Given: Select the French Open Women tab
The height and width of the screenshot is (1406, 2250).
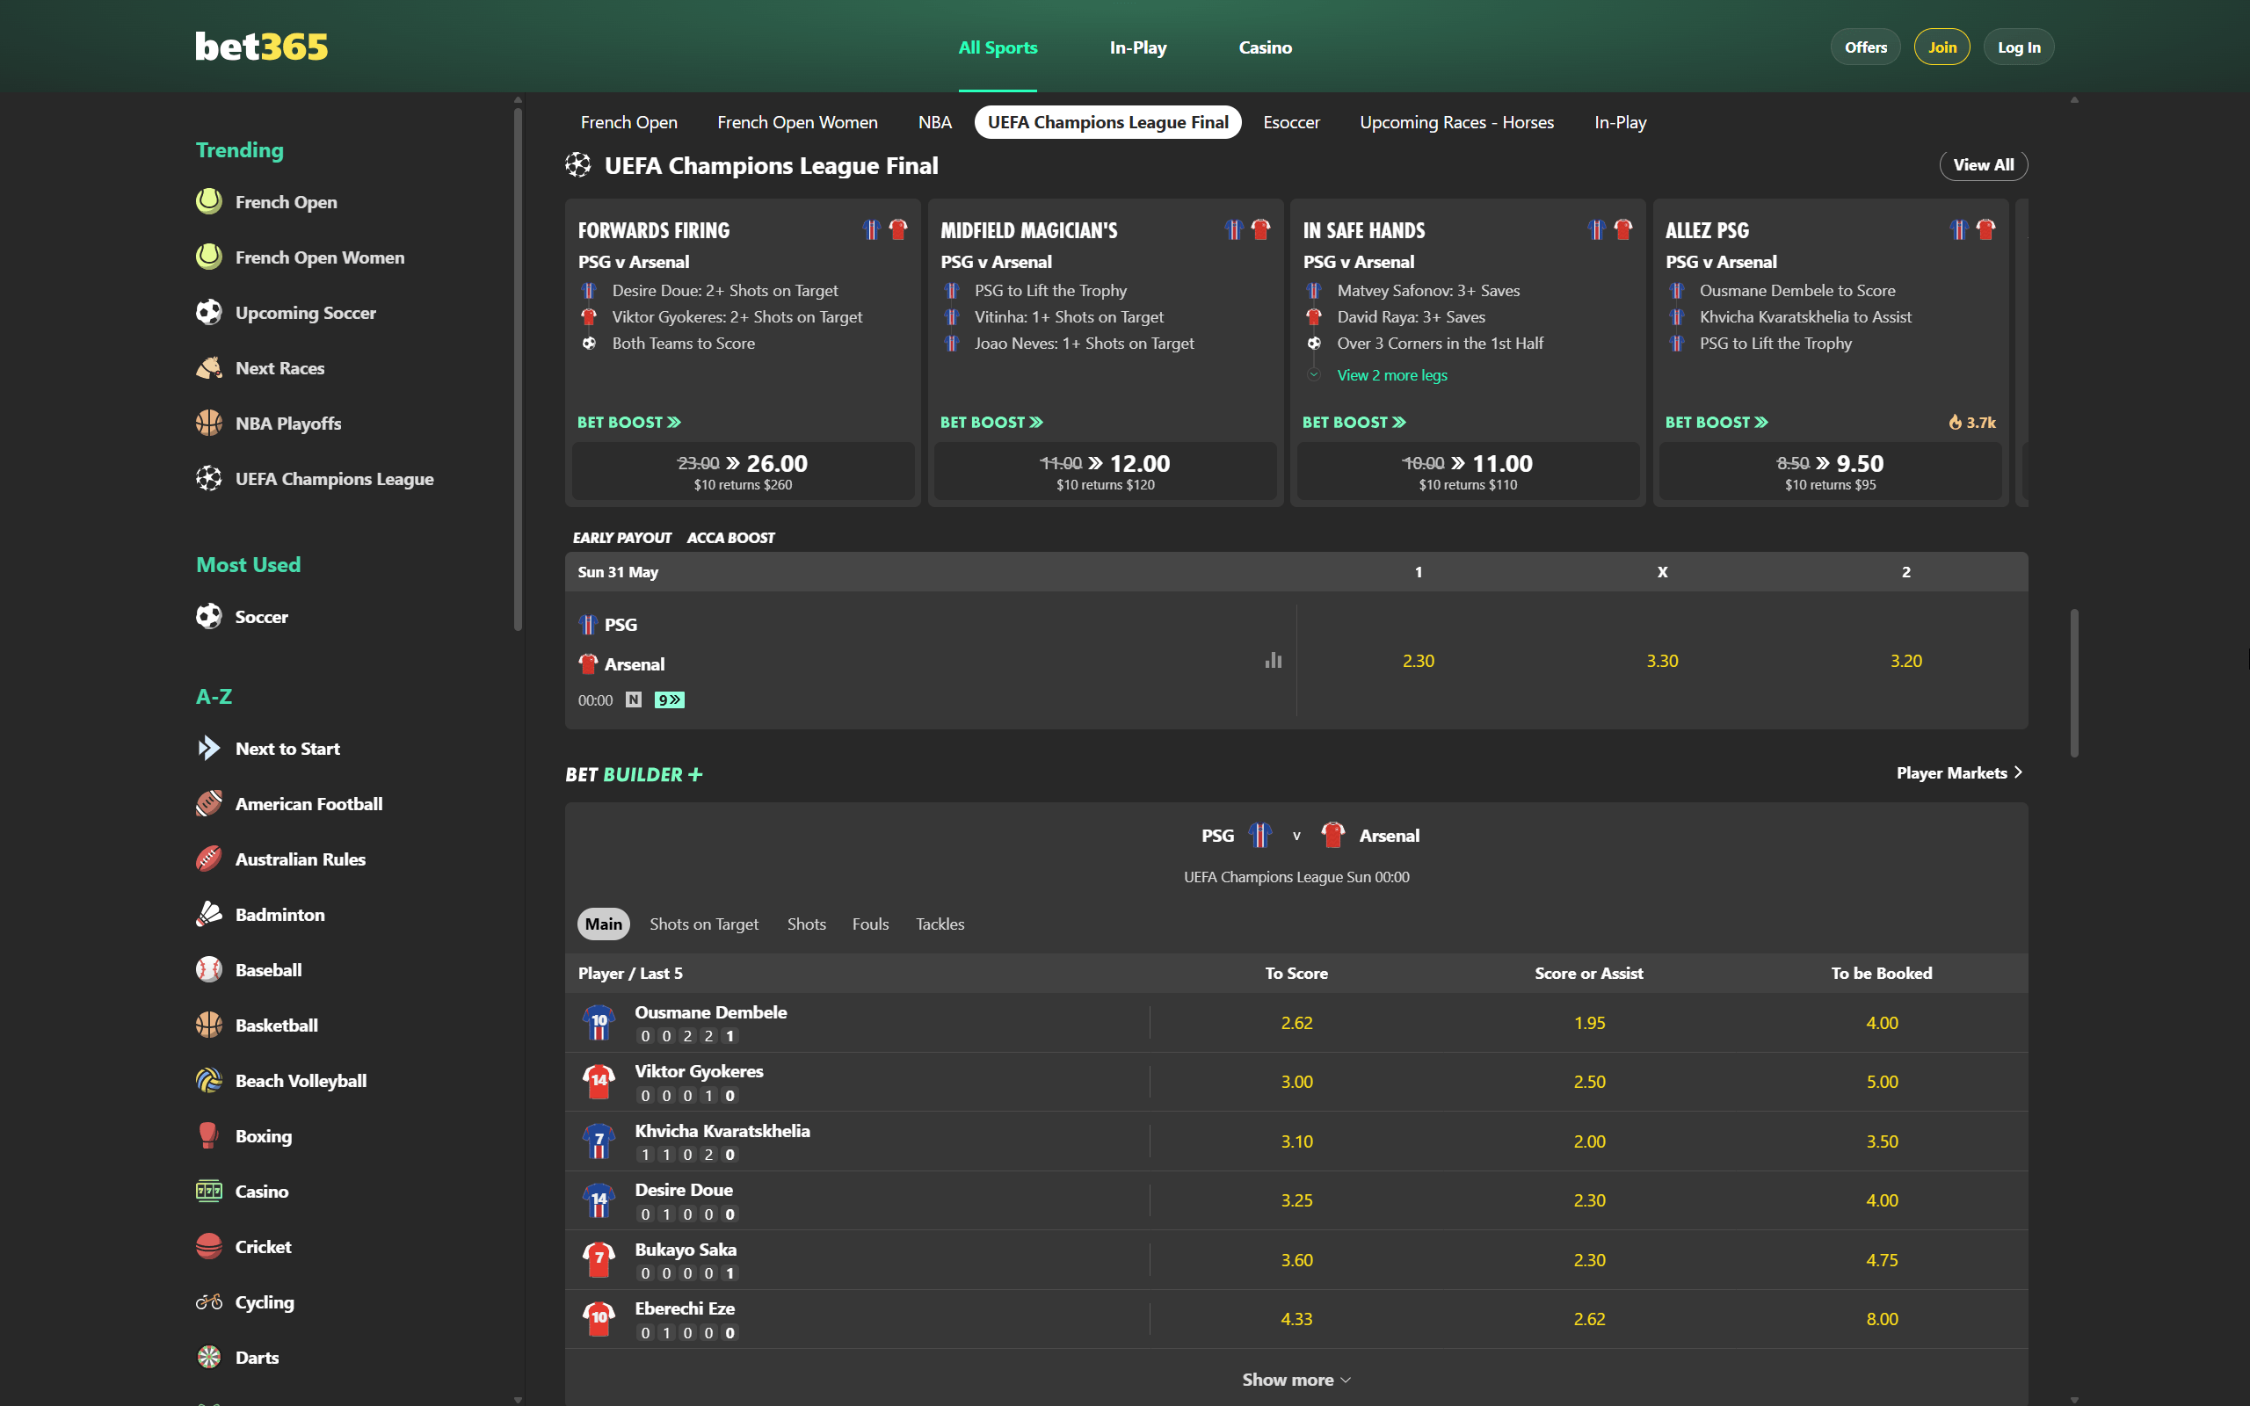Looking at the screenshot, I should 797,122.
